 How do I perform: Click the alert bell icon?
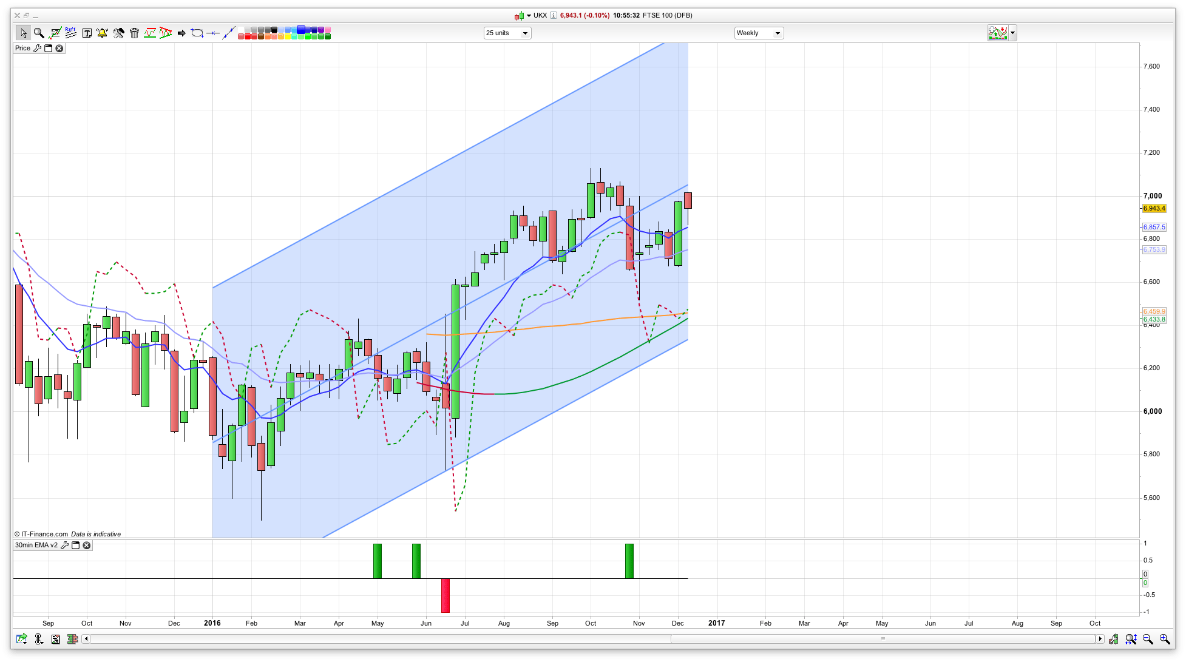pos(102,33)
